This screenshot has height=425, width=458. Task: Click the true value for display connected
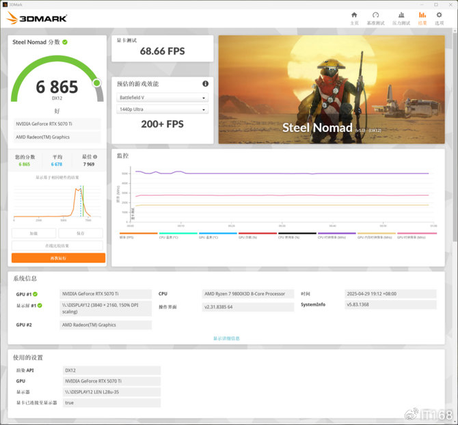point(111,402)
